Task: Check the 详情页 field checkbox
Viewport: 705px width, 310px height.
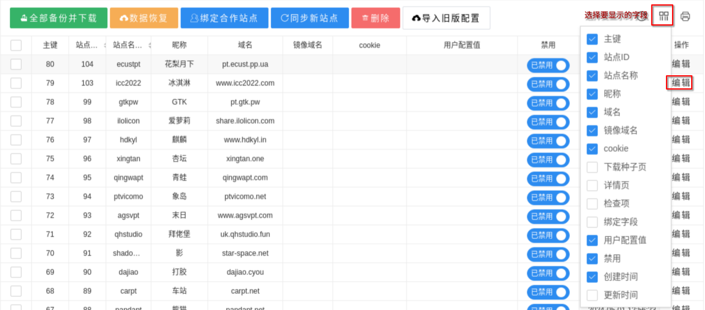Action: (x=592, y=185)
